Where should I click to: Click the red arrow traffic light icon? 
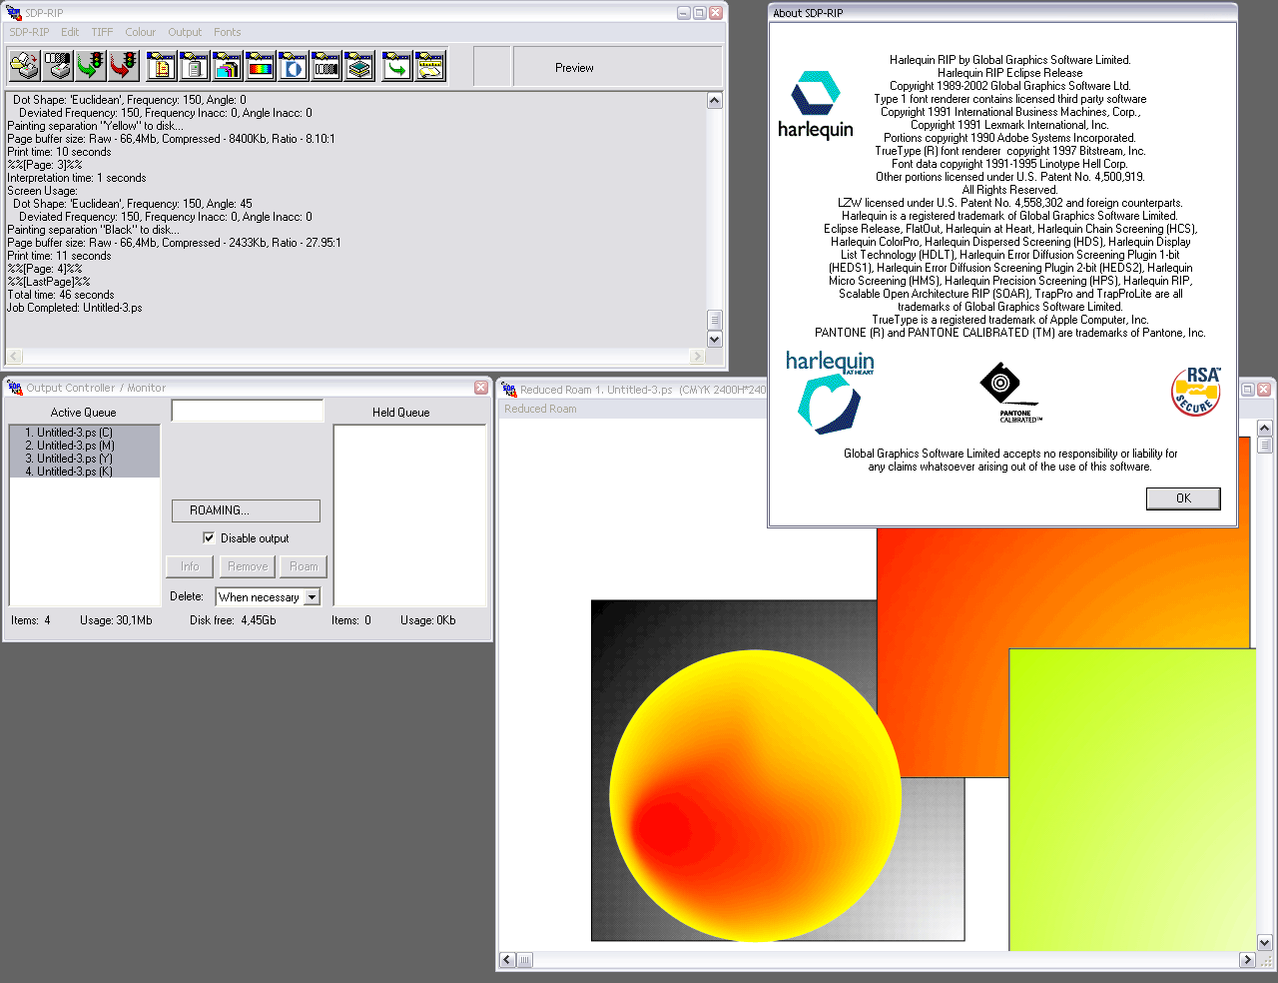tap(124, 67)
